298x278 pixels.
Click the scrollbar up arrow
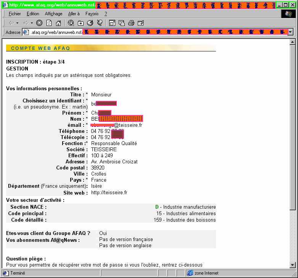click(292, 42)
